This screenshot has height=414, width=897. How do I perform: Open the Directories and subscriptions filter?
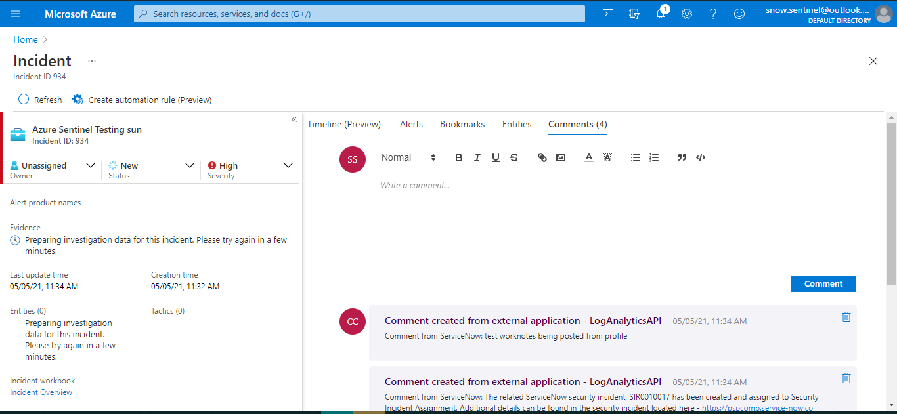pos(634,14)
